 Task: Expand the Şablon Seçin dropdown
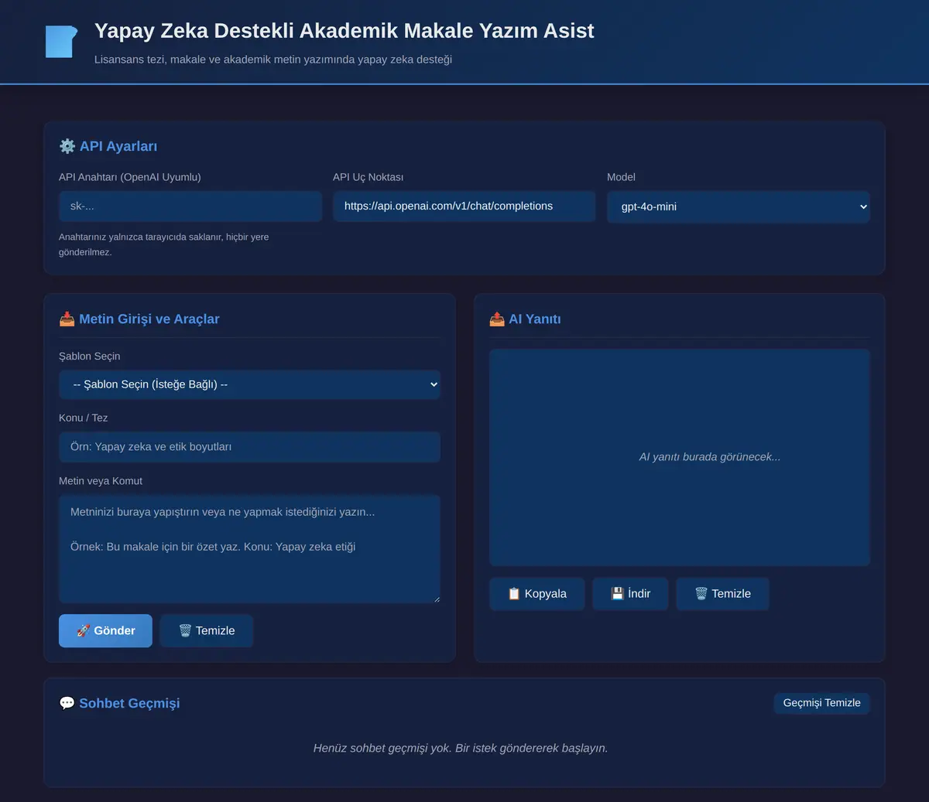[x=249, y=384]
